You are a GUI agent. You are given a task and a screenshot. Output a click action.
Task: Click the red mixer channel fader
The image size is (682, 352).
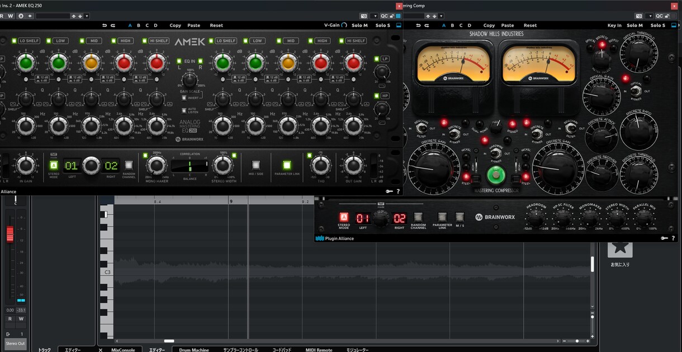point(10,234)
